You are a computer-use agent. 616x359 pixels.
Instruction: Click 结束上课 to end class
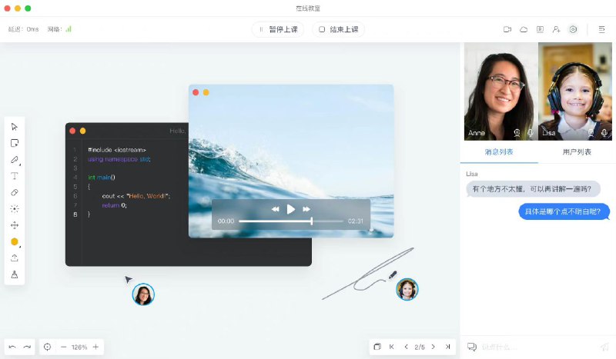338,29
